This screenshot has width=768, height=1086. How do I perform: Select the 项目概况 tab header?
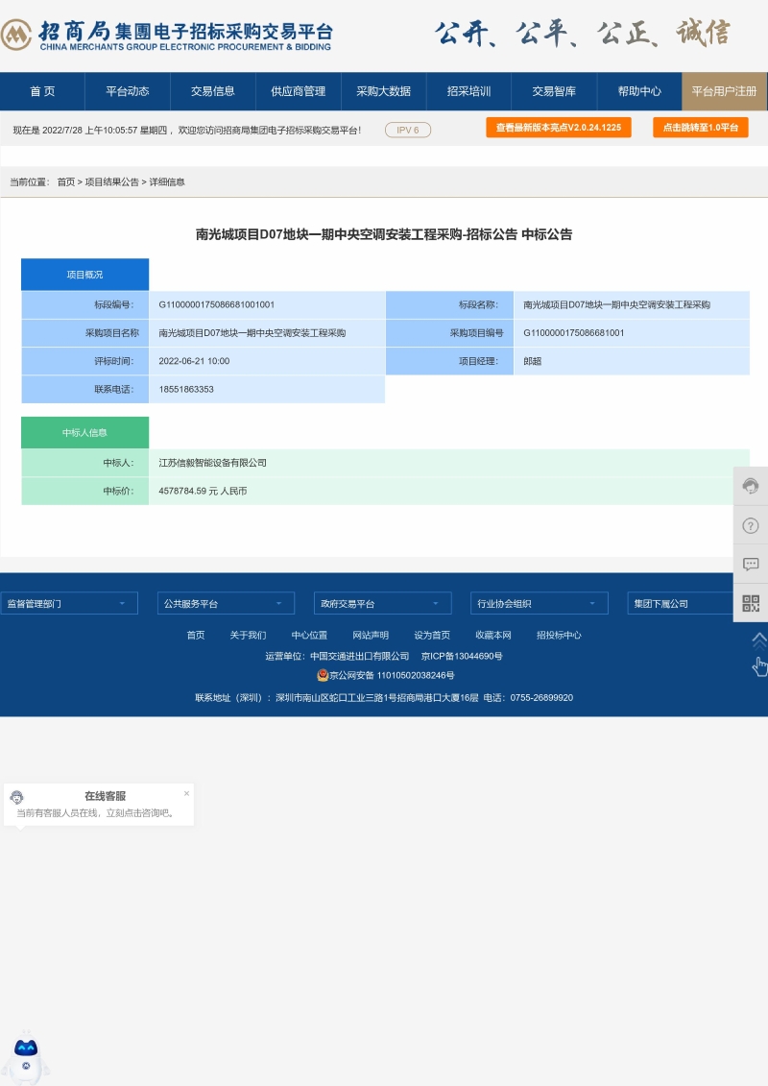85,275
